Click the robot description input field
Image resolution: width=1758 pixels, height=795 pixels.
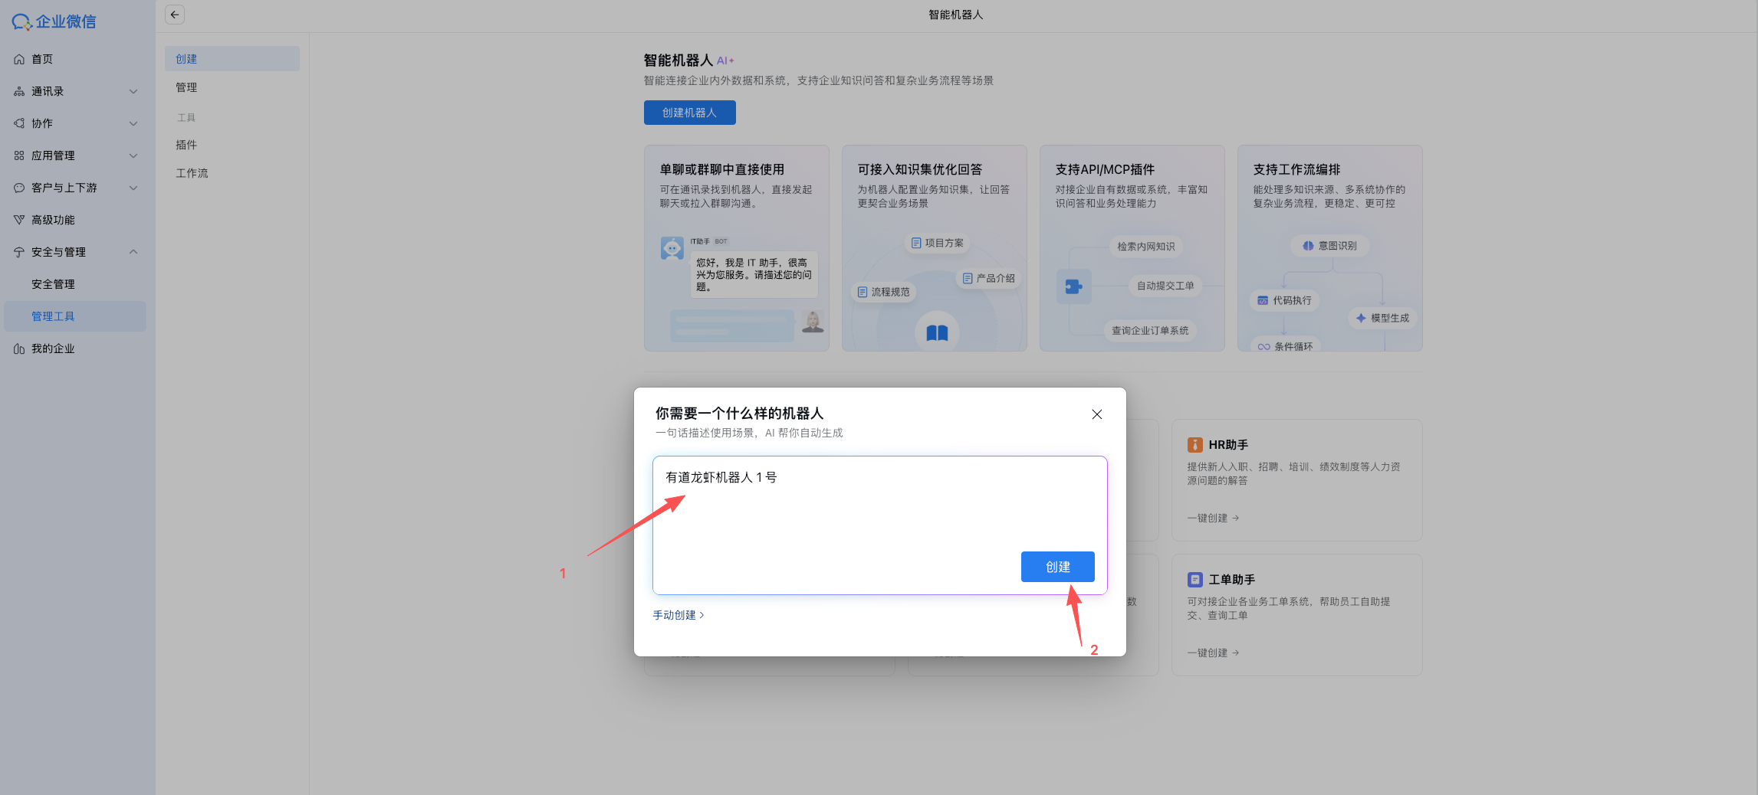879,525
